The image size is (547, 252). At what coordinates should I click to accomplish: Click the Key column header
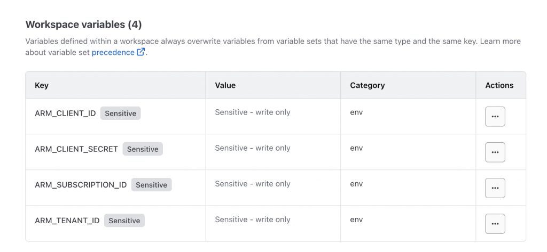click(42, 85)
